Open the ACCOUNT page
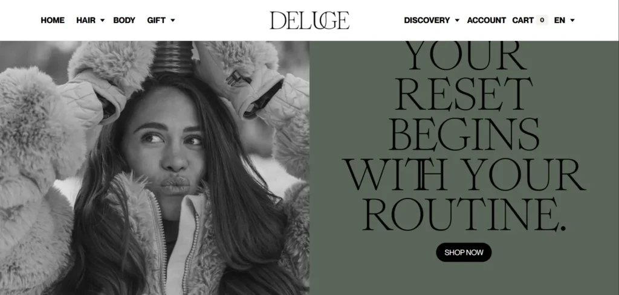 coord(487,20)
